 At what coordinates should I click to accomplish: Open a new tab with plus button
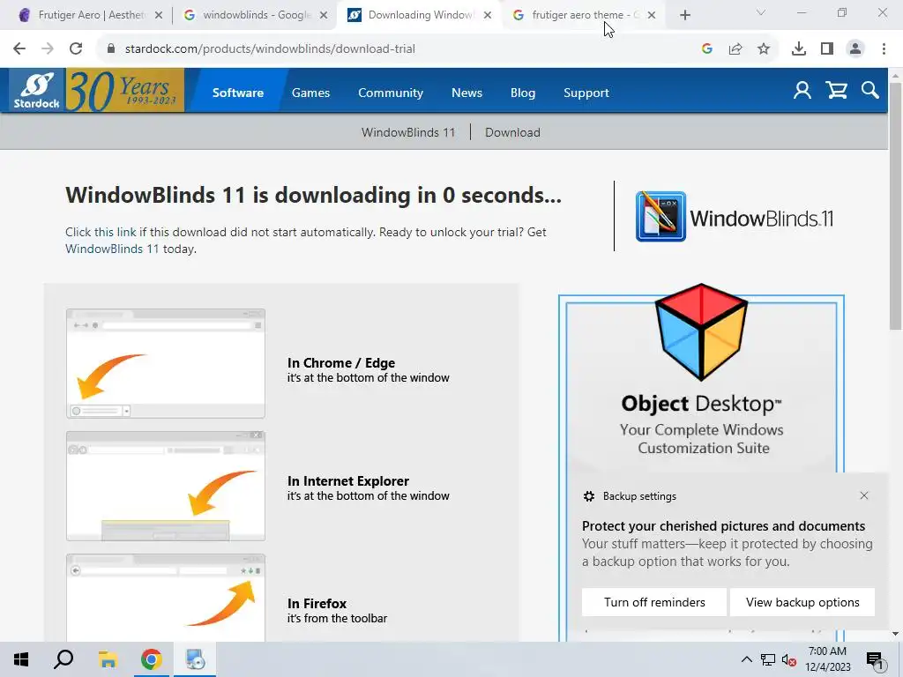(x=684, y=16)
